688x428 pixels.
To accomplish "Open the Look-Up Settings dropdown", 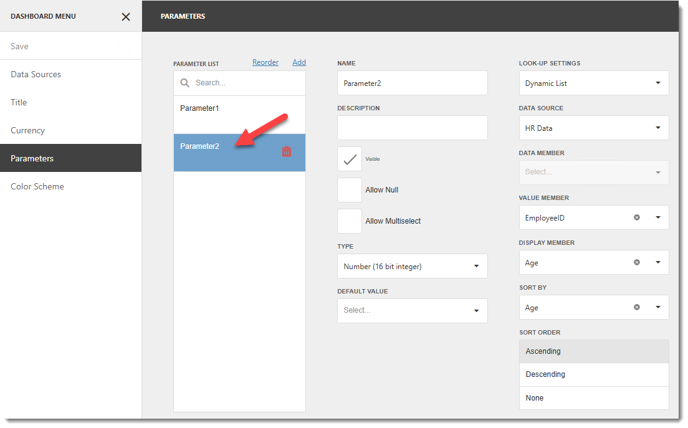I will (657, 83).
